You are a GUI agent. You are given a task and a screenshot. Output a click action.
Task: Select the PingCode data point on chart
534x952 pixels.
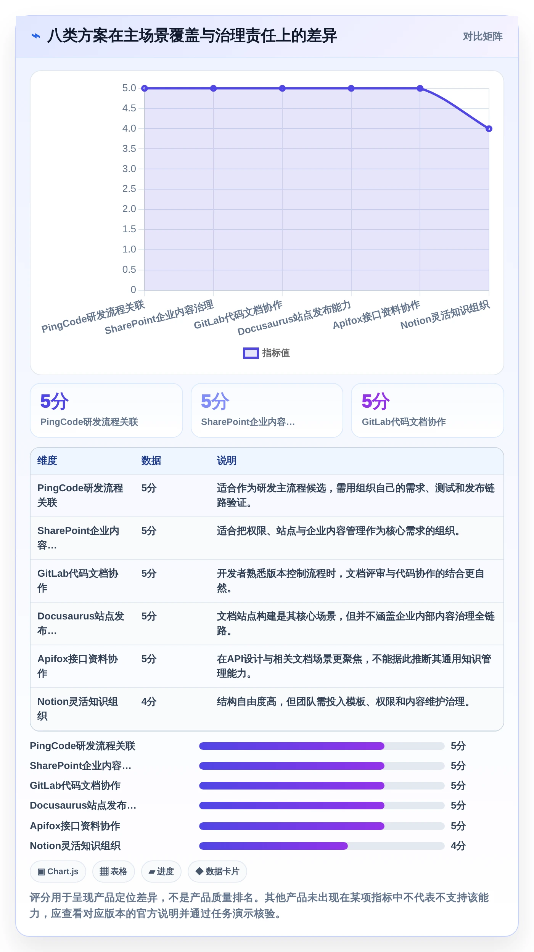point(145,88)
